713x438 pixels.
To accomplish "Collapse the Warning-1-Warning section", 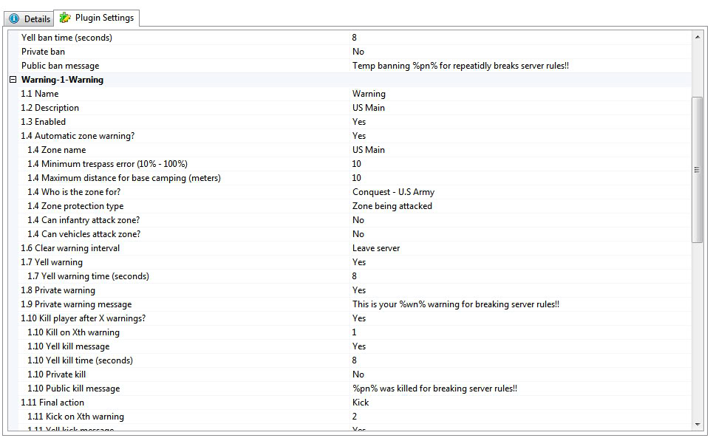I will 13,80.
